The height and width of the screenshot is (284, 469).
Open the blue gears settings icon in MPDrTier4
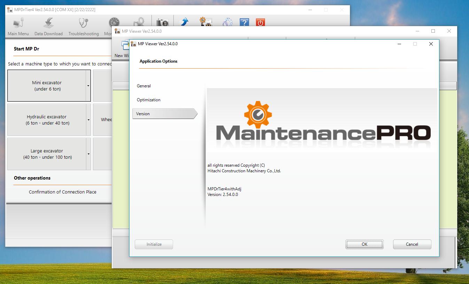(x=227, y=22)
